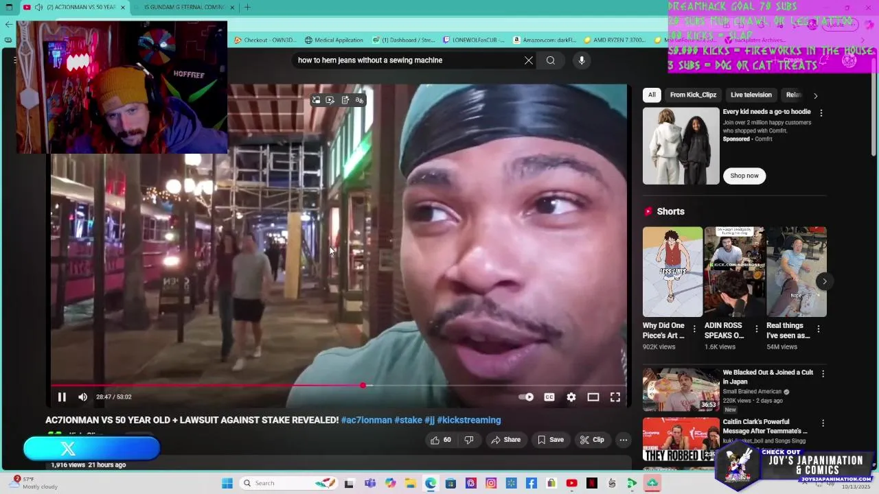Pause the YouTube video
Viewport: 879px width, 494px height.
point(62,397)
